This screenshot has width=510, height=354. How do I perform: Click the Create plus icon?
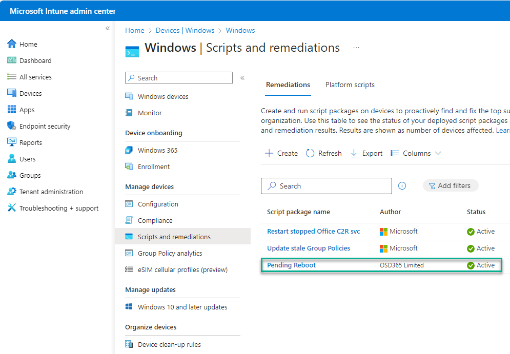[x=269, y=153]
